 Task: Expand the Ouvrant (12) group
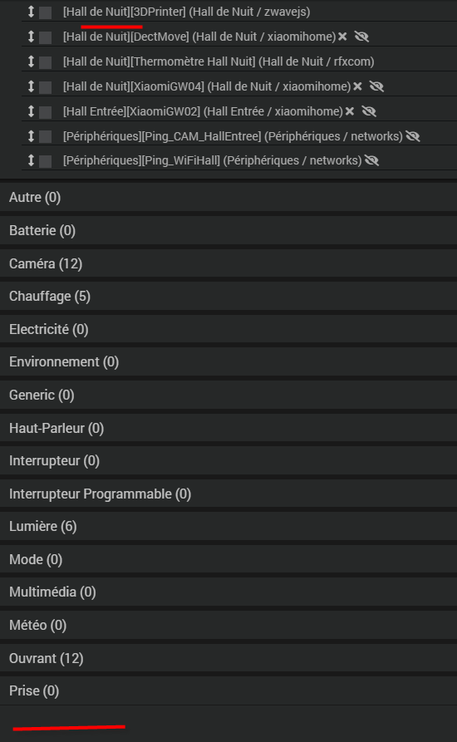228,658
